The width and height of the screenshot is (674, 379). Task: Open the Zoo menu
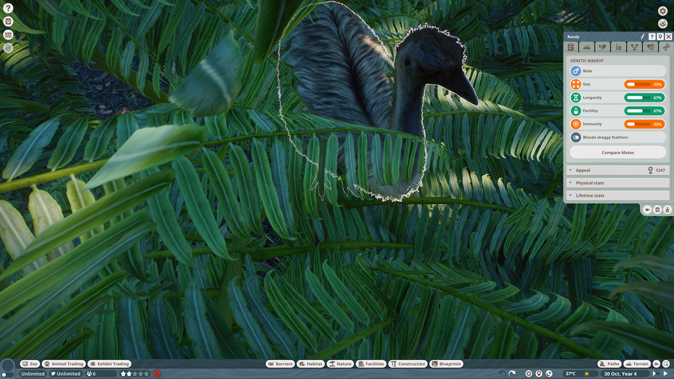tap(31, 364)
